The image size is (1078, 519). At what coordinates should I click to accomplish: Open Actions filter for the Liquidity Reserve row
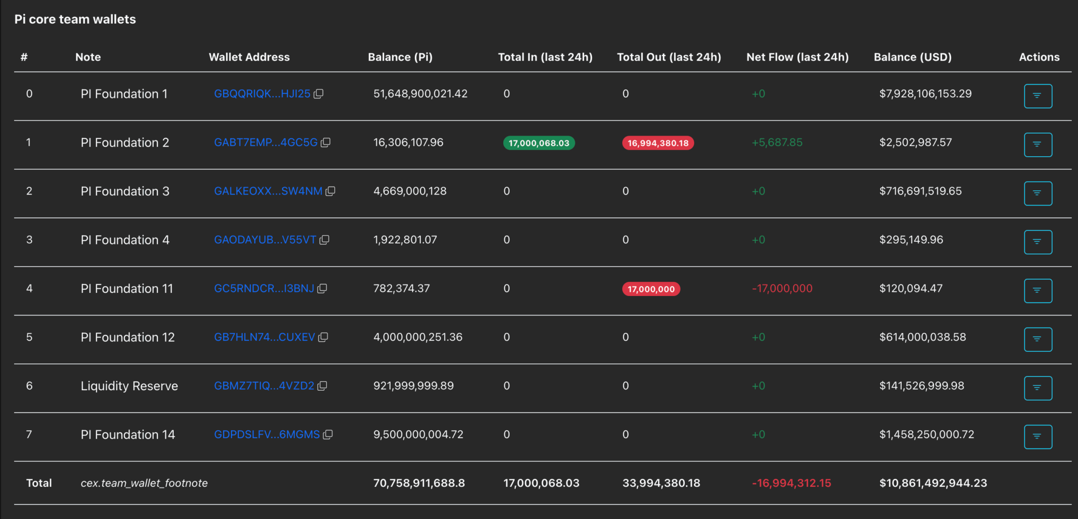click(x=1037, y=388)
